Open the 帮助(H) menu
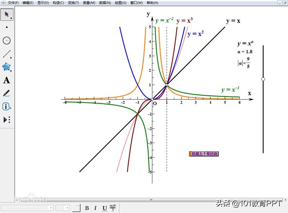Image resolution: width=288 pixels, height=213 pixels. click(x=152, y=3)
